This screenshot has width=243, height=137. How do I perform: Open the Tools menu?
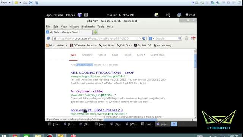coord(101,27)
